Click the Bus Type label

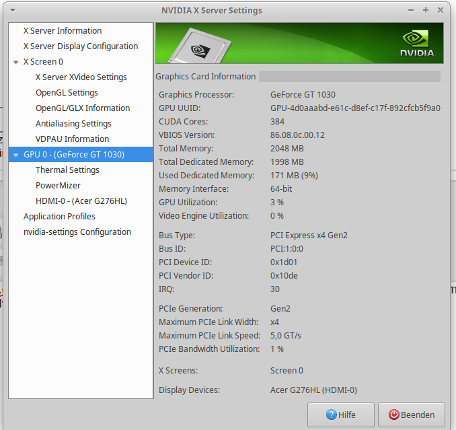[x=177, y=235]
